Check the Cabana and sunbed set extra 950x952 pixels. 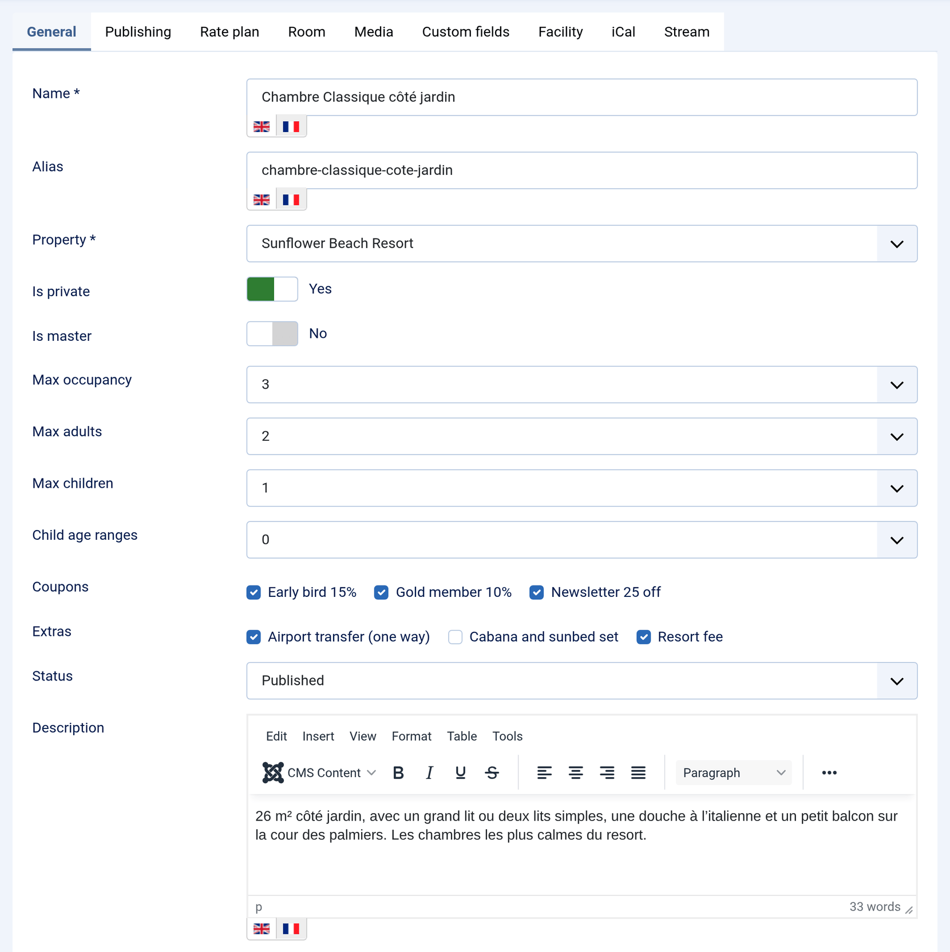[x=455, y=637]
